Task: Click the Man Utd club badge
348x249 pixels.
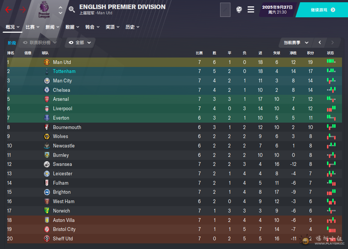Action: tap(47, 62)
